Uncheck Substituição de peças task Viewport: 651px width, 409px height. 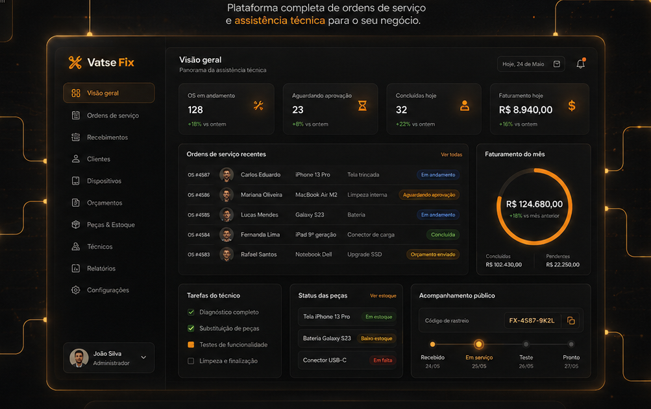191,328
